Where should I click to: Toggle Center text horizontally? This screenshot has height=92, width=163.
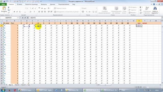(42, 12)
